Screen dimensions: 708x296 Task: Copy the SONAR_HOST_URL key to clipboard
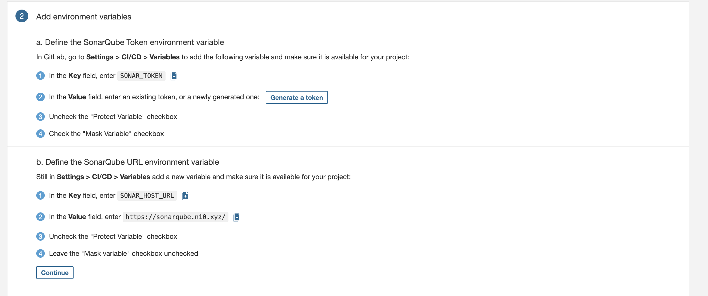[x=185, y=196]
